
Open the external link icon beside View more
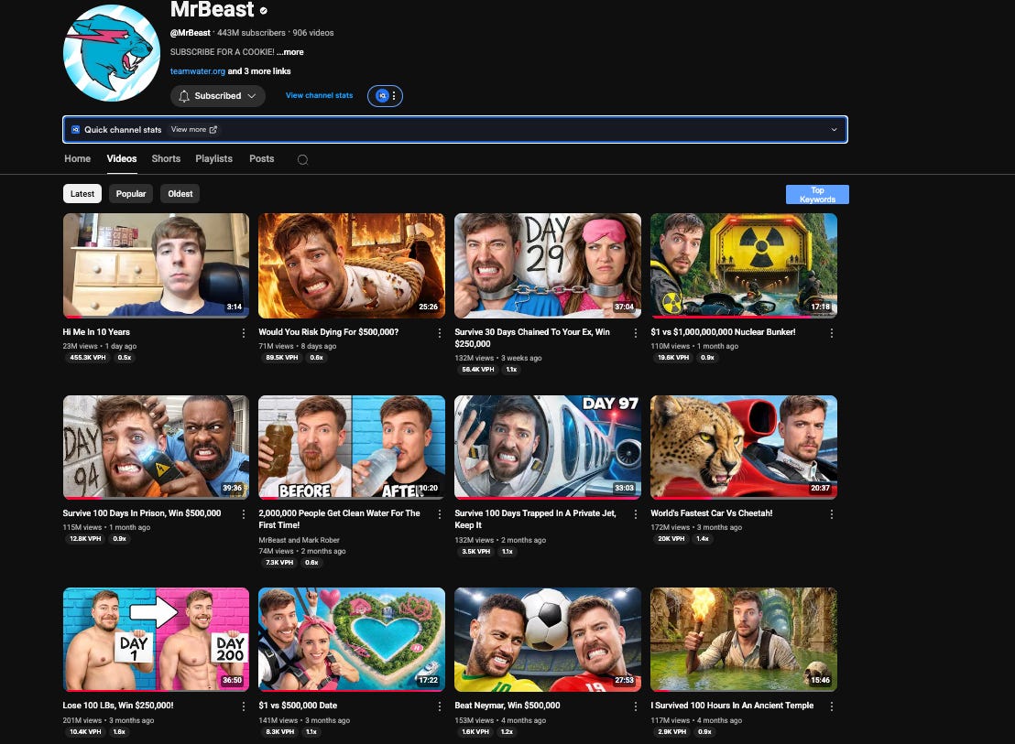[x=213, y=129]
